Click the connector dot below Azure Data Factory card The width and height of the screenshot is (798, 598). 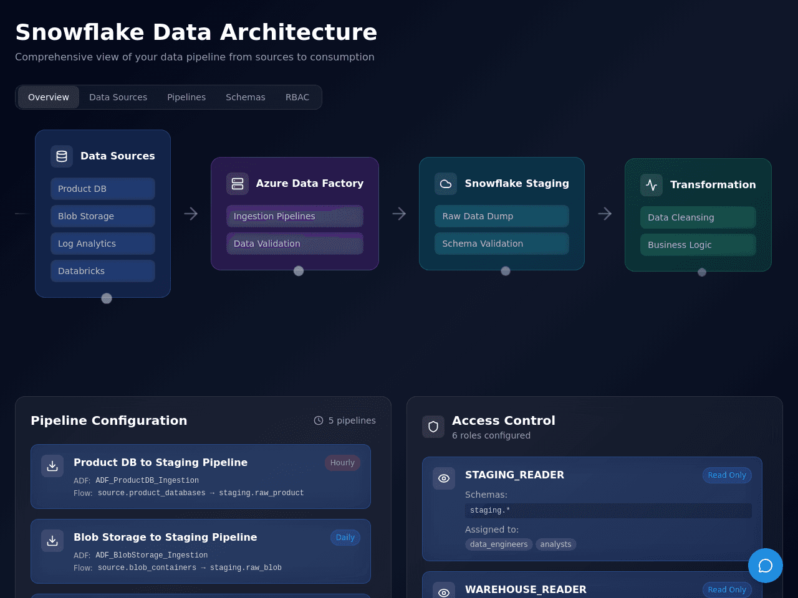tap(299, 271)
